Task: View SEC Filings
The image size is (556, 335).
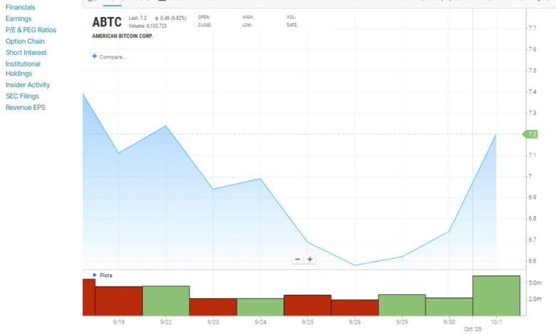Action: pos(22,96)
